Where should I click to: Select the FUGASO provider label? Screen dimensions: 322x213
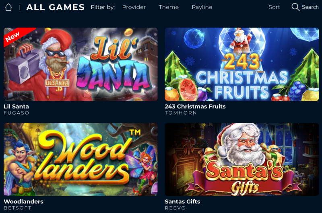point(17,113)
